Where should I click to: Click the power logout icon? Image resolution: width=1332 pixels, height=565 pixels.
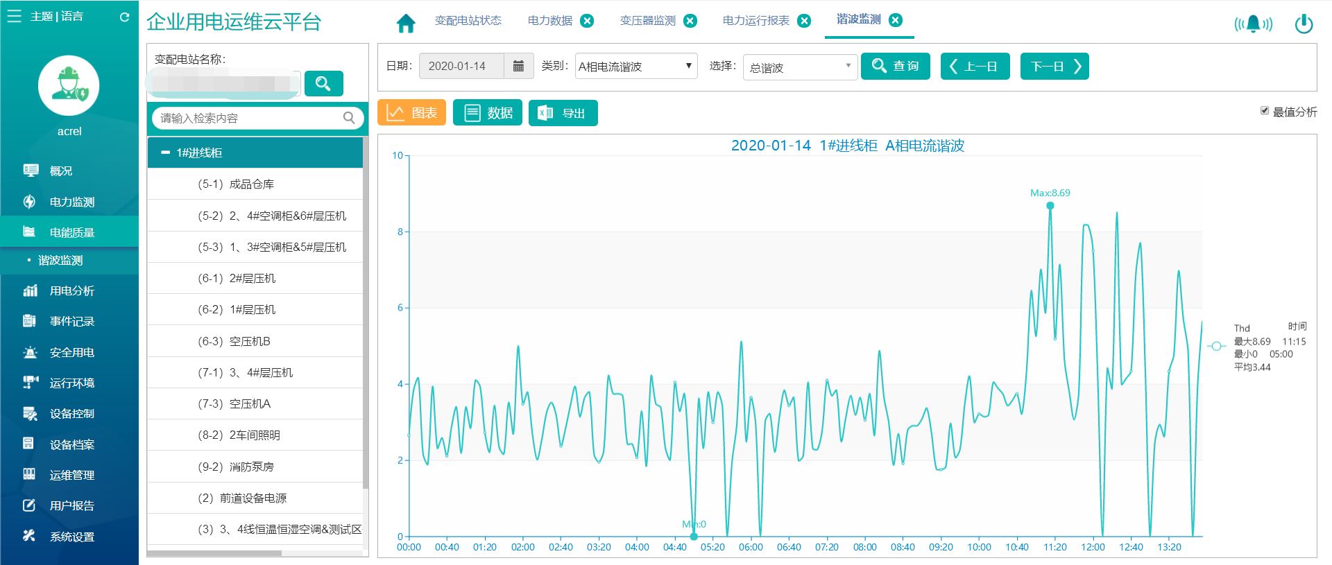click(1304, 24)
